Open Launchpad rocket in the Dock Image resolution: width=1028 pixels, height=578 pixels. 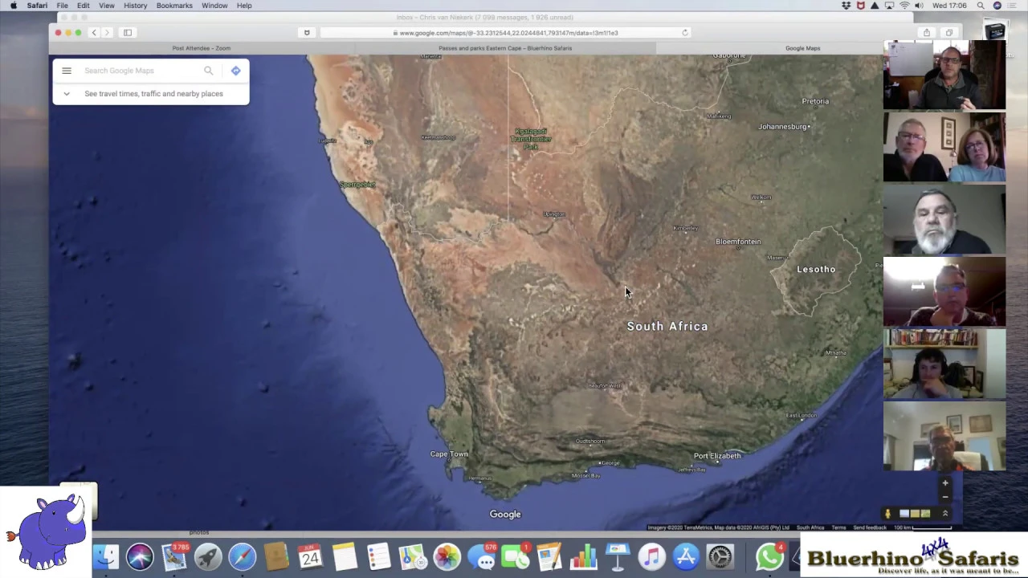(x=208, y=557)
